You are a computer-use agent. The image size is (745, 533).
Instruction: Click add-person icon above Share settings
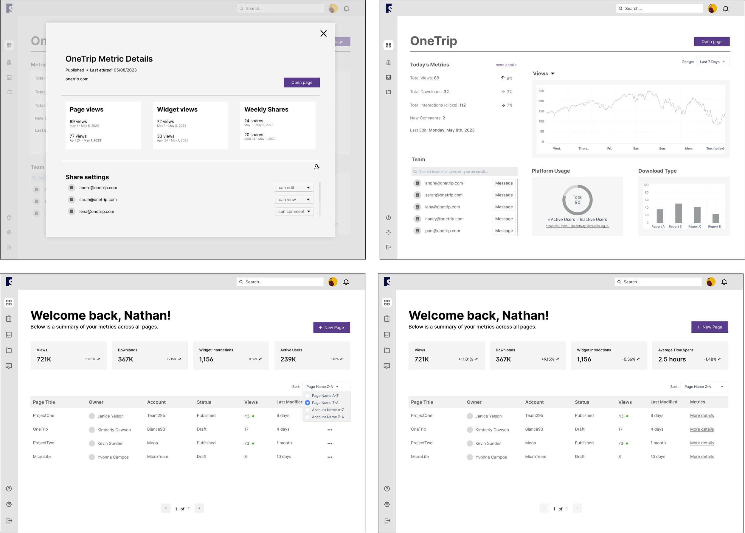click(317, 167)
